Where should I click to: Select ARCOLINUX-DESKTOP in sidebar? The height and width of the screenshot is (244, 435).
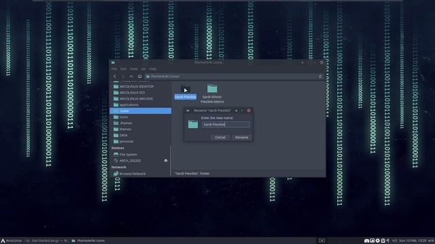tap(141, 87)
